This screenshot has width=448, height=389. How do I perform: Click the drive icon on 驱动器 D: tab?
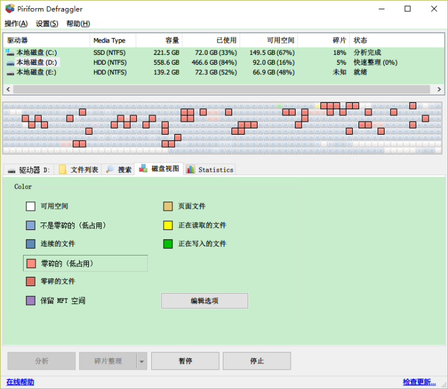pos(11,171)
